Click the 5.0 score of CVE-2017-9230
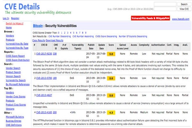The height and width of the screenshot is (128, 192). tap(111, 54)
